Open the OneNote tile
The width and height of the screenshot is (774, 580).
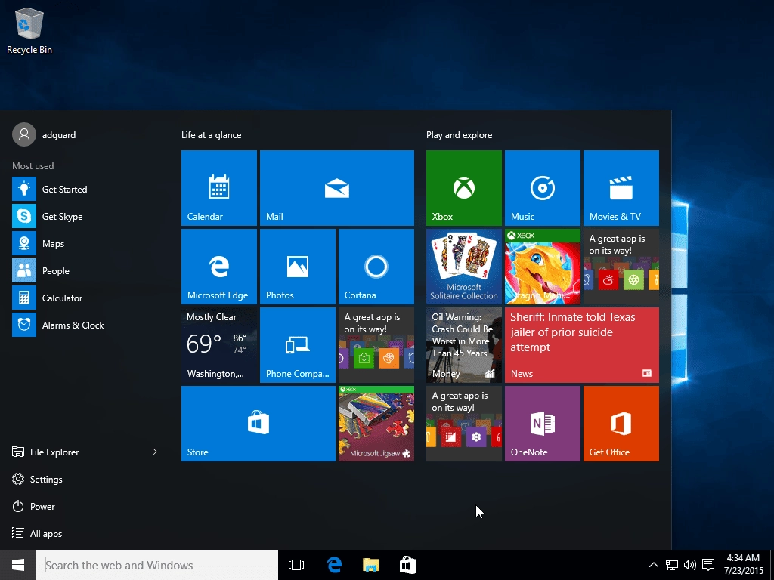(x=543, y=424)
